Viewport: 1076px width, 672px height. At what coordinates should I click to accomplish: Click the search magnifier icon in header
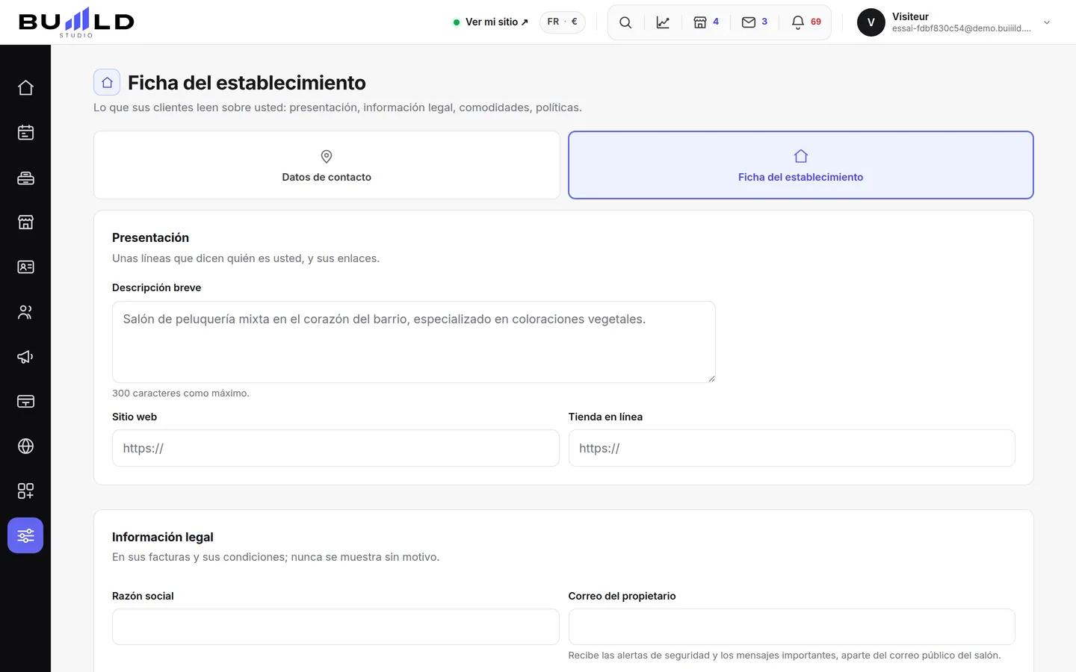625,22
